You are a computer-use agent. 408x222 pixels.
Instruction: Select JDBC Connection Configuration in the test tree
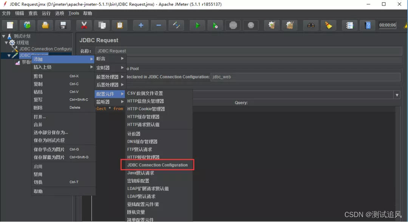pos(46,49)
